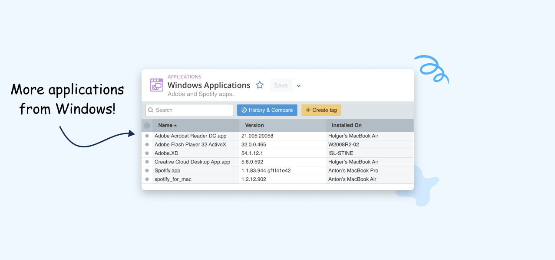Click the APPLICATIONS breadcrumb label

click(185, 77)
